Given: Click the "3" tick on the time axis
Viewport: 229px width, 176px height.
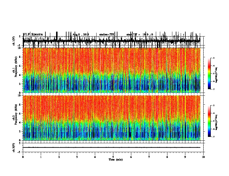Looking at the screenshot, I should [x=77, y=157].
